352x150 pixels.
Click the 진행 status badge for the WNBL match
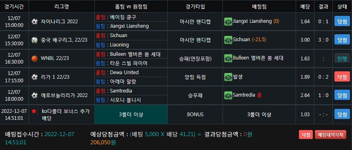click(342, 59)
